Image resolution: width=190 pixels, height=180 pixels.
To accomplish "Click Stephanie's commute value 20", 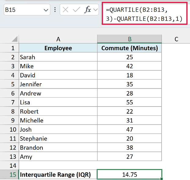I will pyautogui.click(x=130, y=138).
